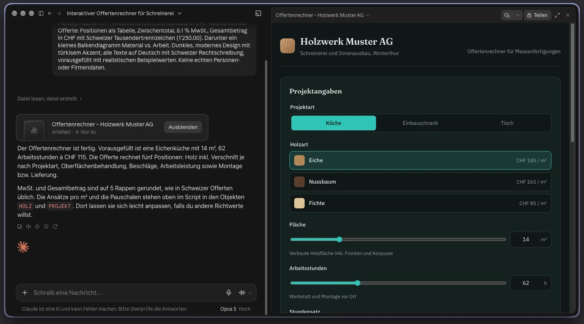
Task: Open the Opus 5 model selector
Action: tap(228, 309)
